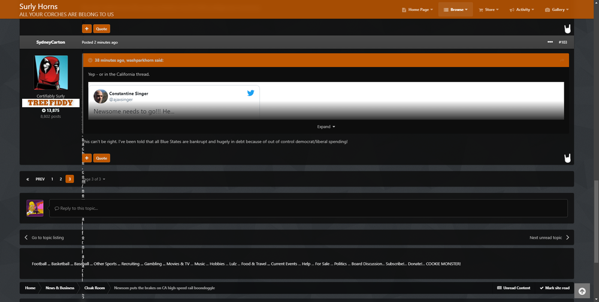The width and height of the screenshot is (599, 302).
Task: Click the plus multiquote button under SydneyCarton's reply
Action: [87, 158]
